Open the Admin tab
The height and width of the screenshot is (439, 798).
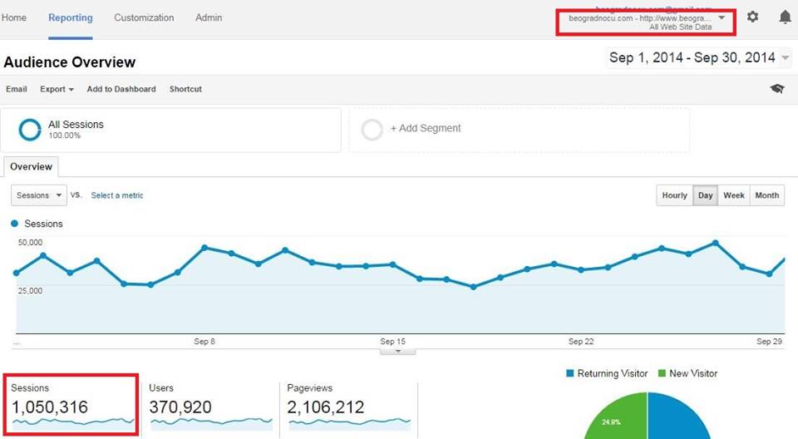point(209,17)
